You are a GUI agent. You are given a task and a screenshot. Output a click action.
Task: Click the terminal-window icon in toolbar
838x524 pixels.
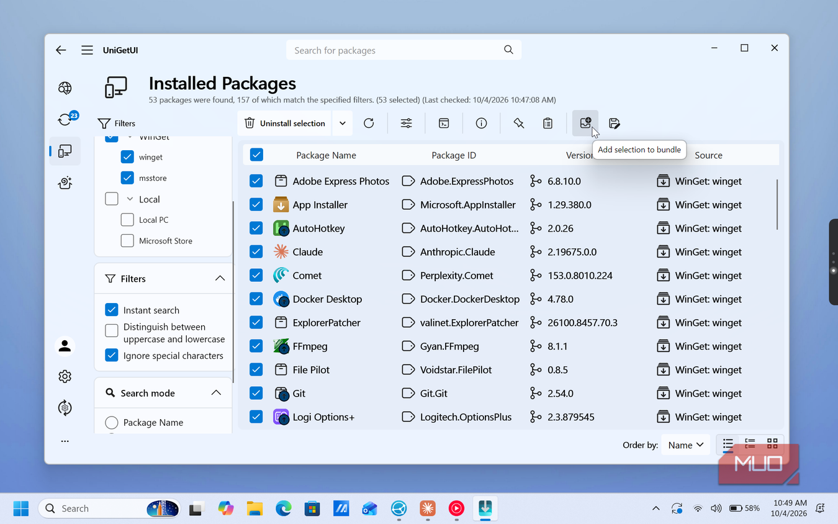click(444, 123)
